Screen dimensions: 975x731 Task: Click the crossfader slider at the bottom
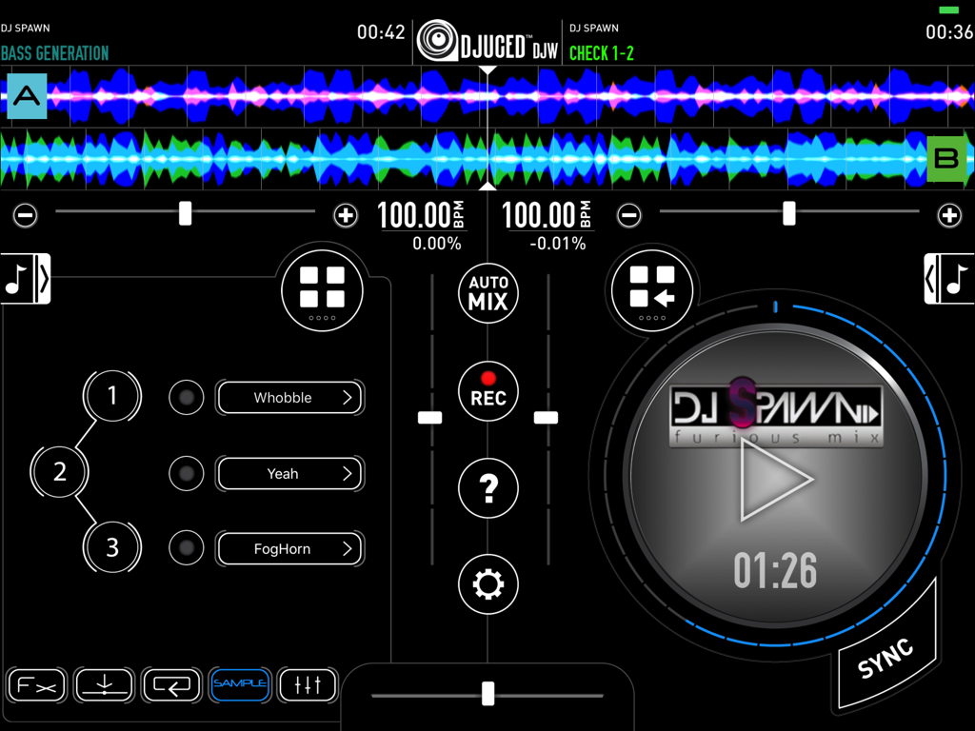487,693
